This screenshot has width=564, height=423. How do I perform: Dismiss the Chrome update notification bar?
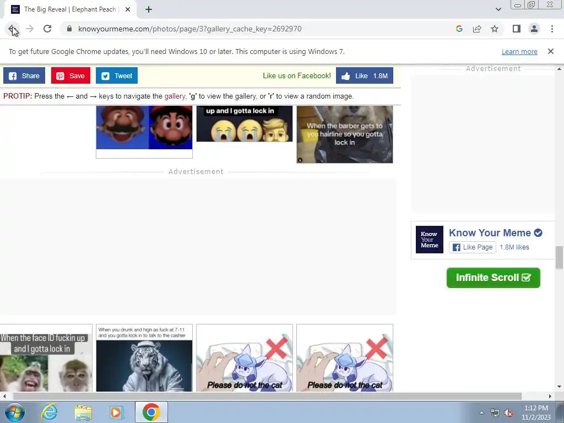click(551, 51)
